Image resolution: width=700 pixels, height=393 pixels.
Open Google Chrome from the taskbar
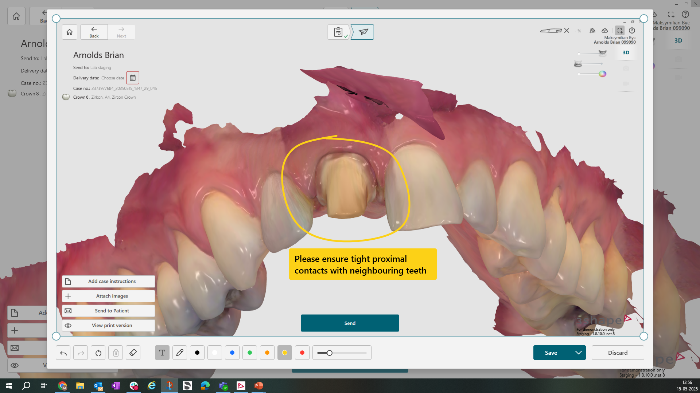pyautogui.click(x=62, y=386)
